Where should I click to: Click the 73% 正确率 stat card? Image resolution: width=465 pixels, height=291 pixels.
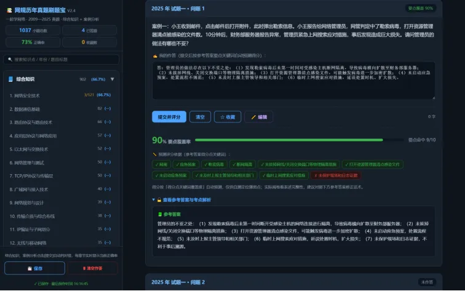33,42
